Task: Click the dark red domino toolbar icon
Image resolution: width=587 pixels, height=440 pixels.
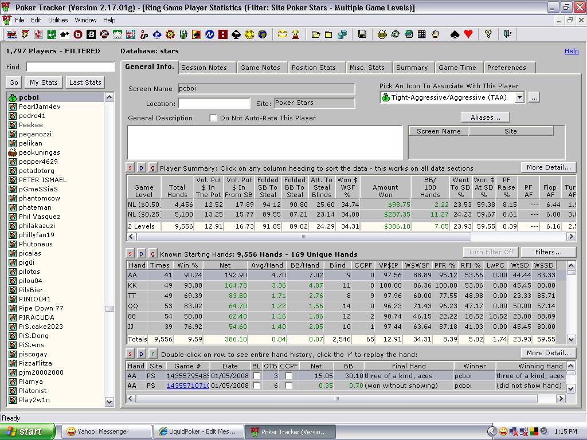Action: point(223,34)
